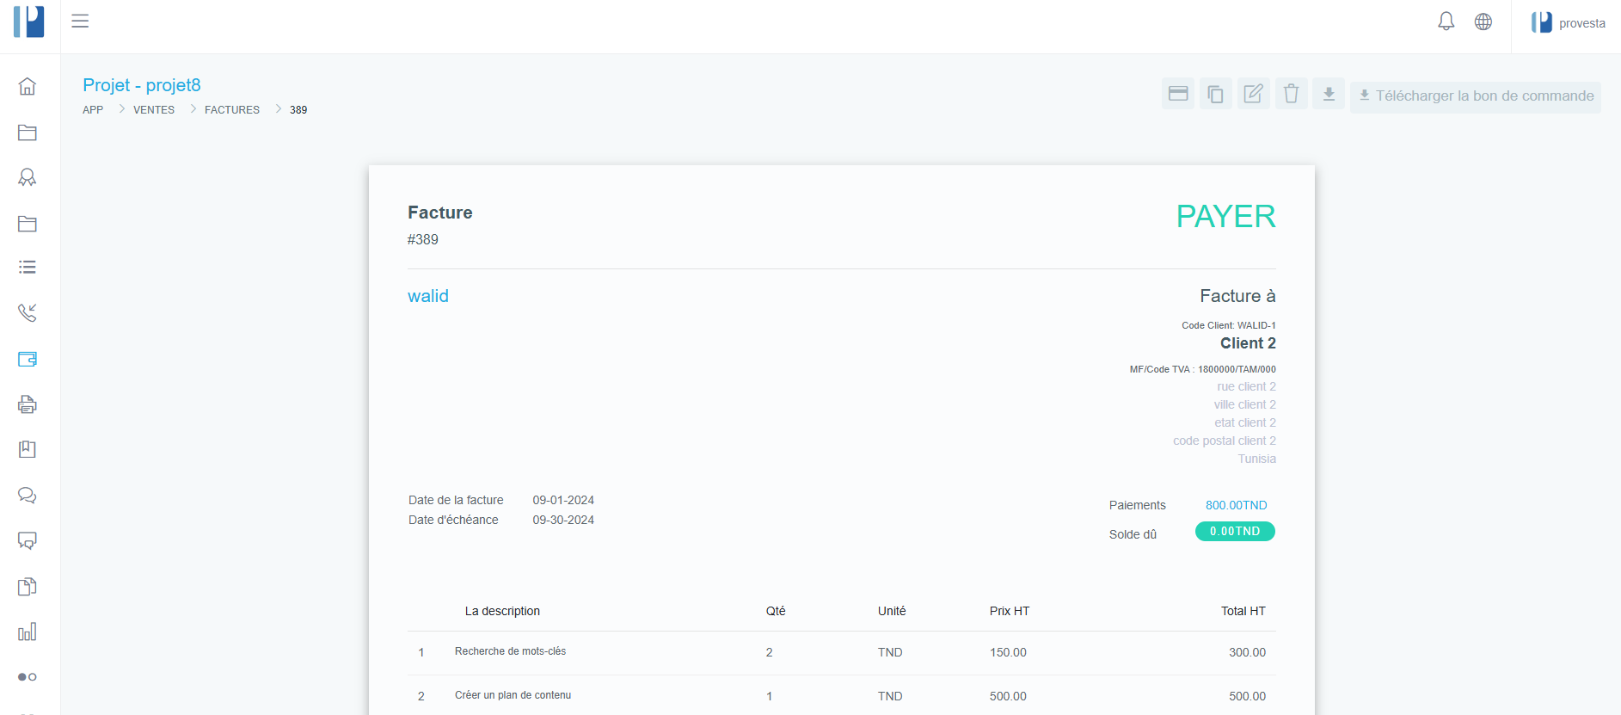Click the toggle-style icon at sidebar bottom

pyautogui.click(x=28, y=677)
